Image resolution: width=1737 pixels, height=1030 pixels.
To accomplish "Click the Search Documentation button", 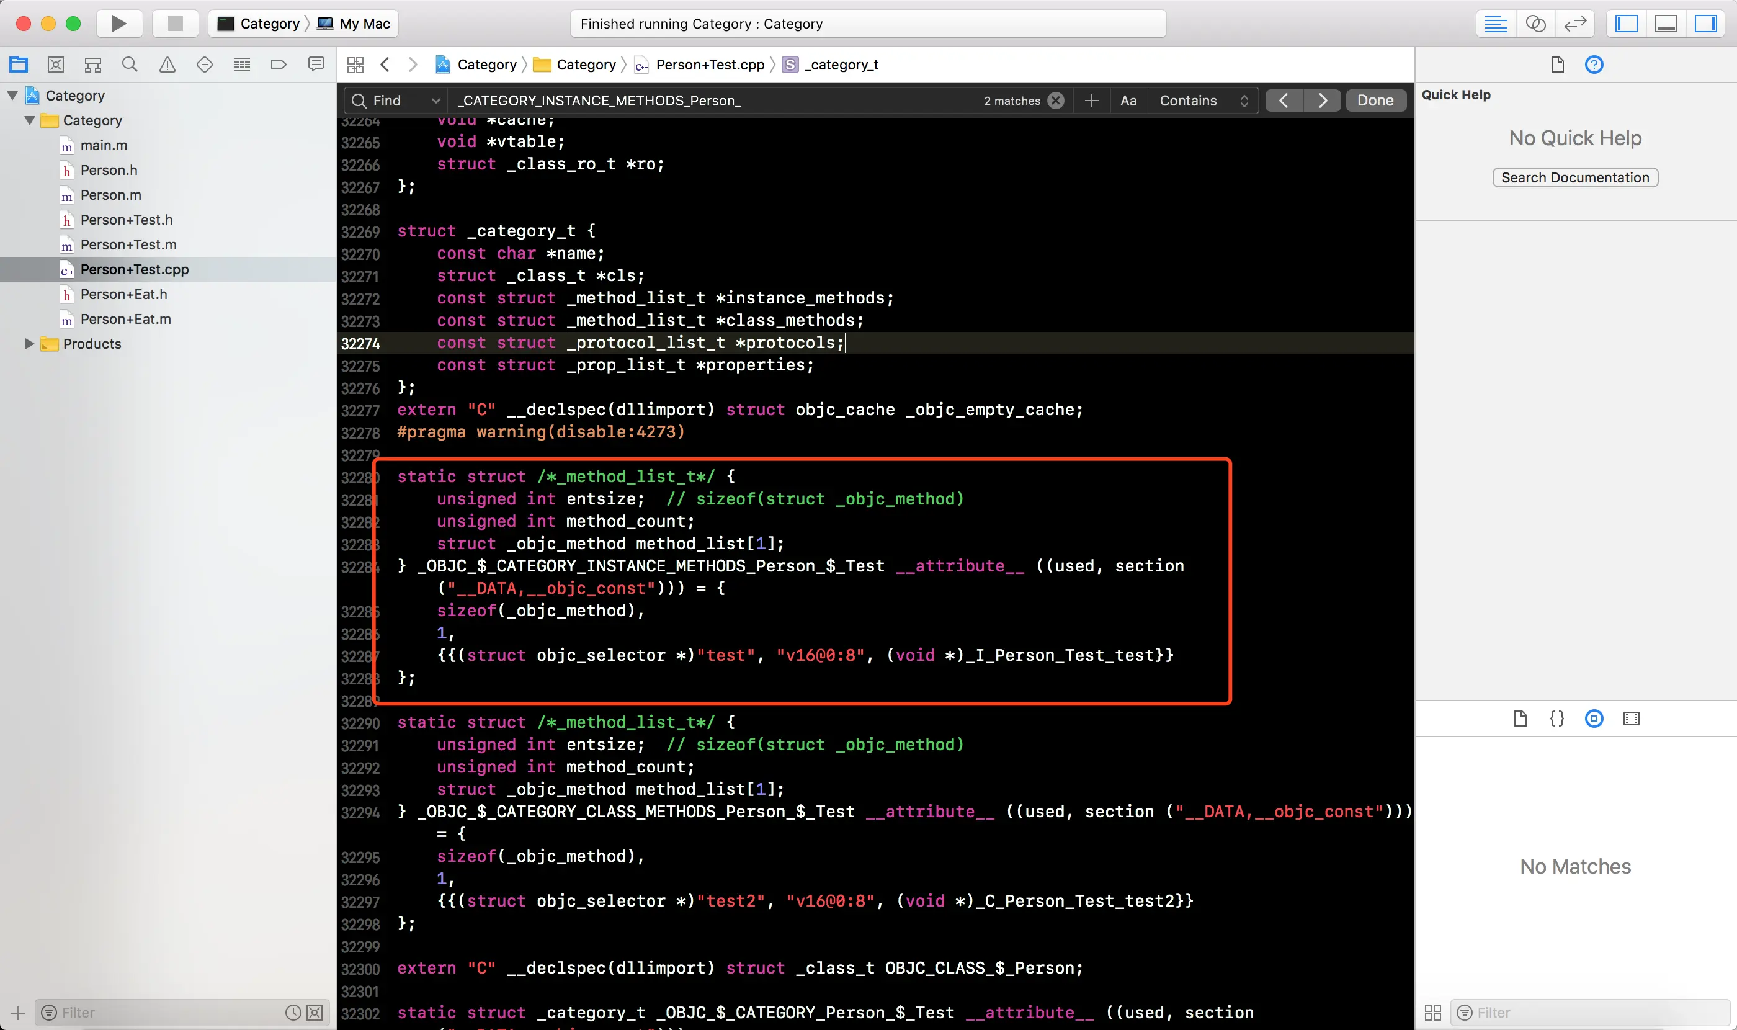I will [x=1574, y=177].
